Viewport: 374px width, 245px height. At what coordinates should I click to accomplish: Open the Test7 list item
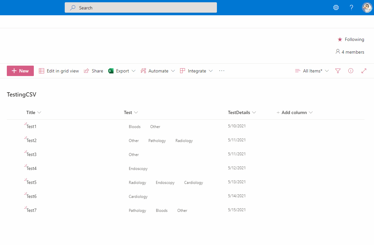[31, 210]
